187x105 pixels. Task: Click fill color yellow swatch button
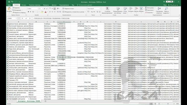(x=42, y=12)
